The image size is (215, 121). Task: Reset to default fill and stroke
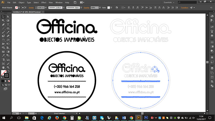tap(2, 77)
